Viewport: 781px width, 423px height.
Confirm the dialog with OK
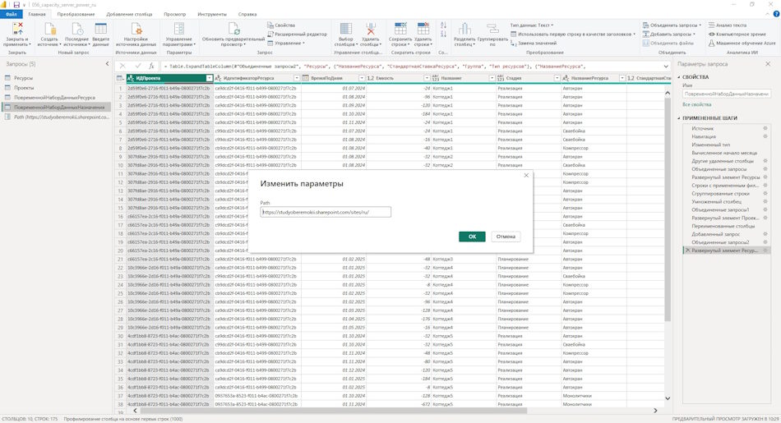pyautogui.click(x=472, y=237)
